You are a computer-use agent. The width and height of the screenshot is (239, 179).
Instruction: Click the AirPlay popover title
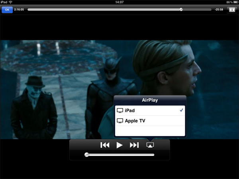[150, 100]
